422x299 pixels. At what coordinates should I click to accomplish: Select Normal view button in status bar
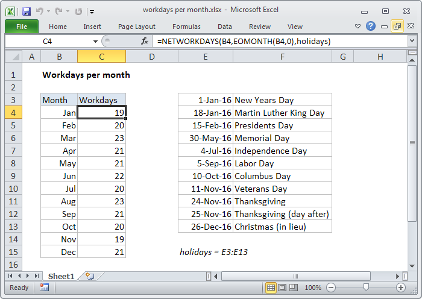click(x=271, y=288)
